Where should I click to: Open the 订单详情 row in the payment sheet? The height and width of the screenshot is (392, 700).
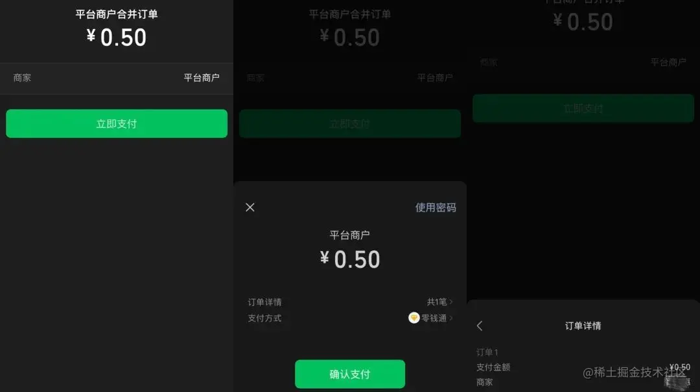(x=350, y=302)
